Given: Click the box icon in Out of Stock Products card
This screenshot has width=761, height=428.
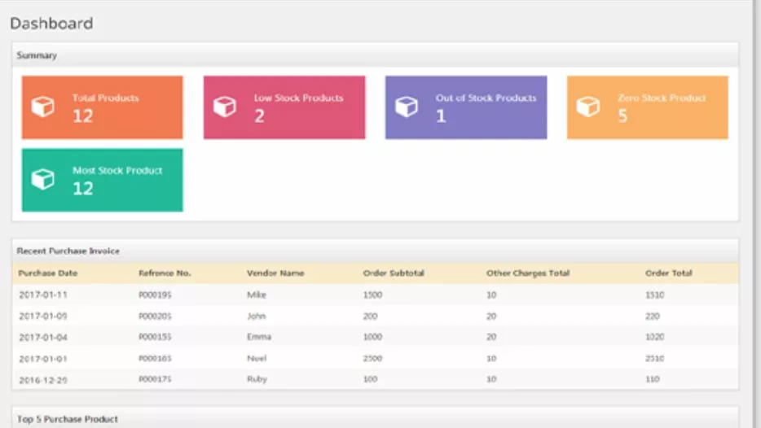Looking at the screenshot, I should pos(407,107).
